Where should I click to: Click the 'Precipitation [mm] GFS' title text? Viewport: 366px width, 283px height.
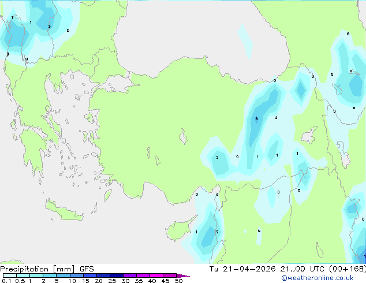click(x=47, y=269)
